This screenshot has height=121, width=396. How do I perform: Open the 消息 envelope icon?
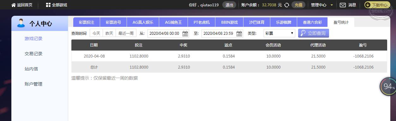(343, 5)
